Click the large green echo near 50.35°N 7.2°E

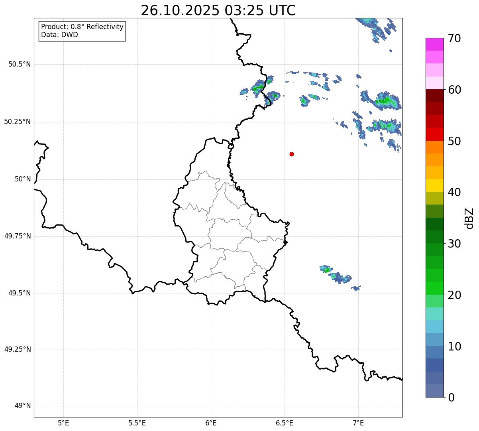click(x=386, y=100)
